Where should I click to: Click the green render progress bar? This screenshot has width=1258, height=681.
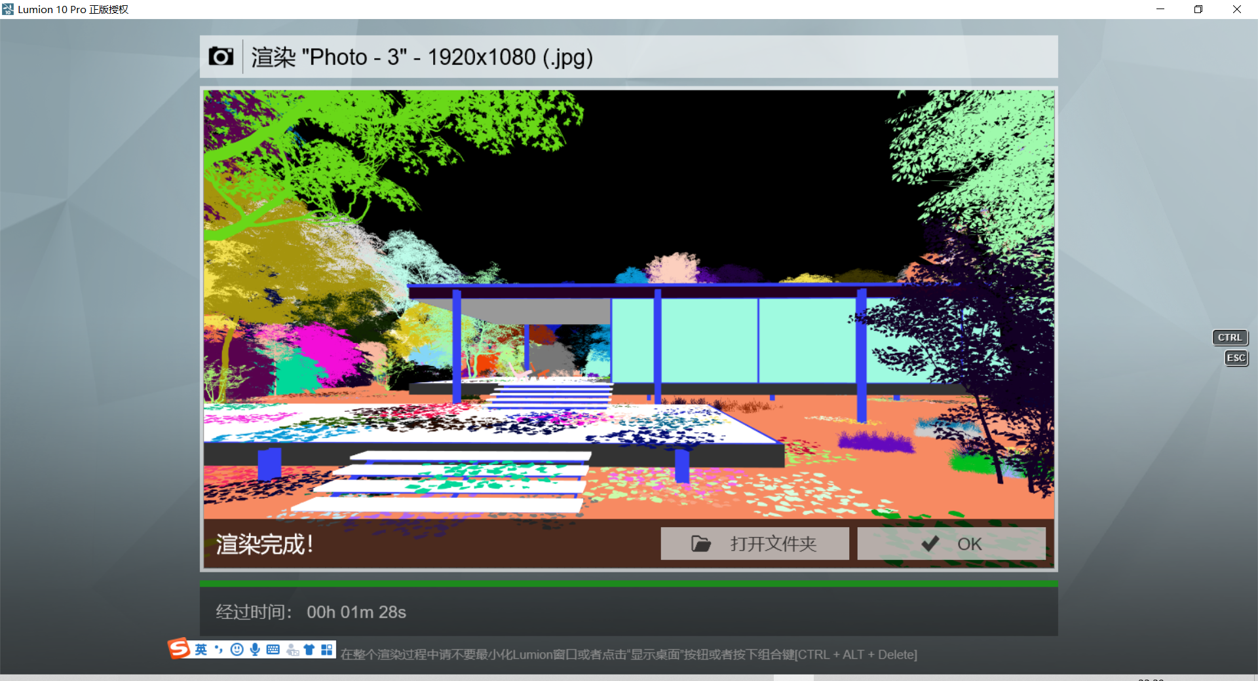click(x=629, y=583)
